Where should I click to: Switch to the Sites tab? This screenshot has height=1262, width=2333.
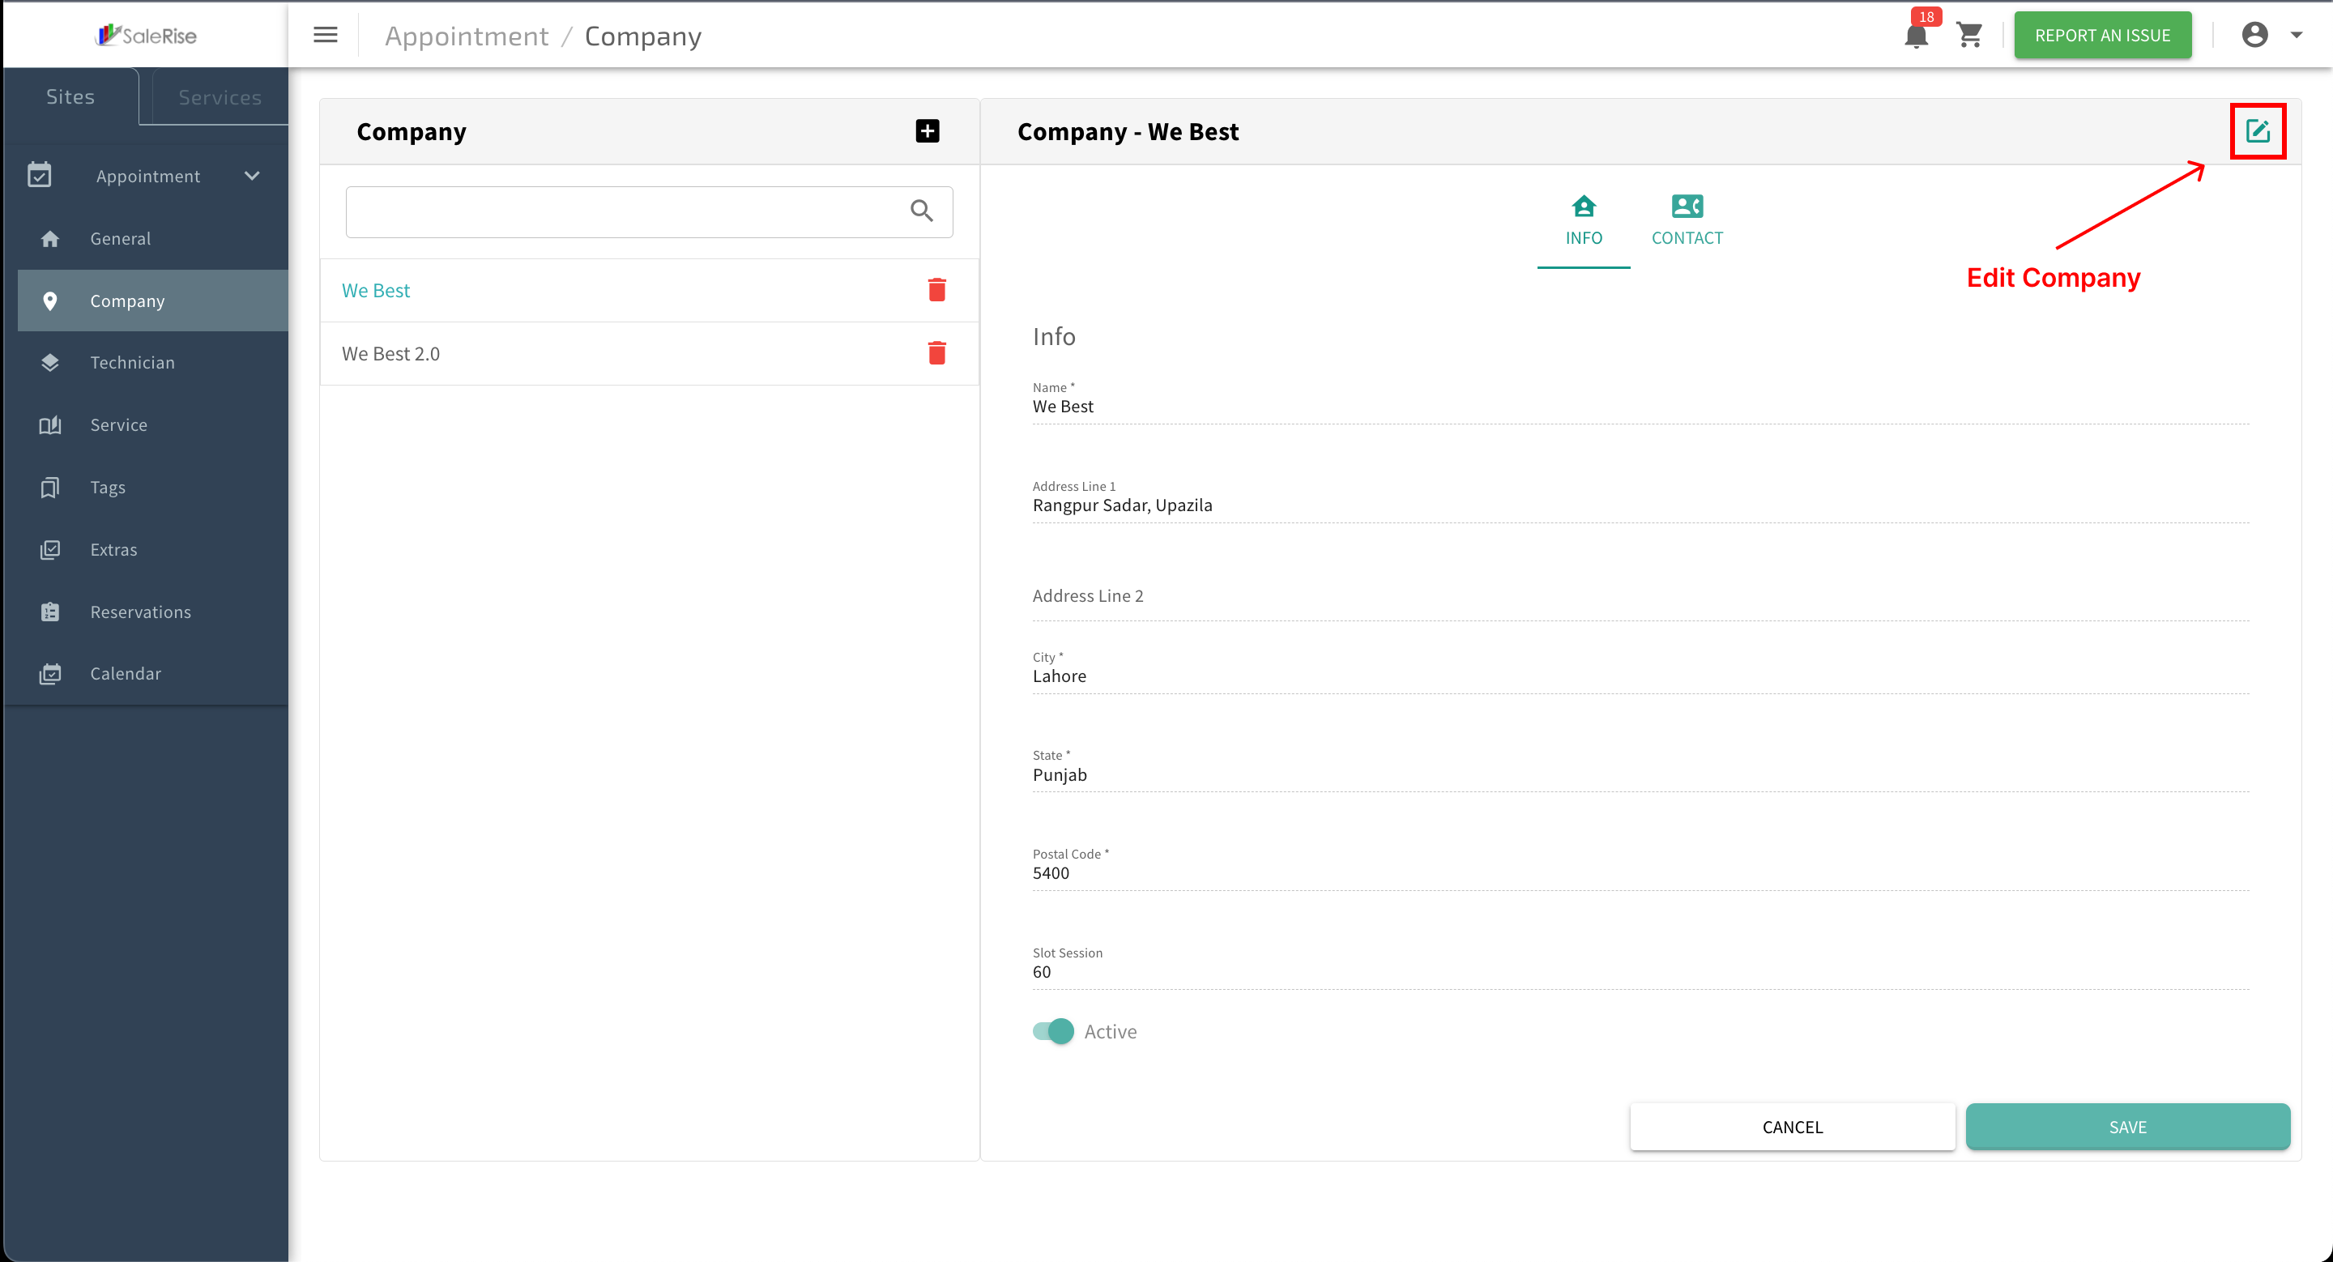(70, 97)
